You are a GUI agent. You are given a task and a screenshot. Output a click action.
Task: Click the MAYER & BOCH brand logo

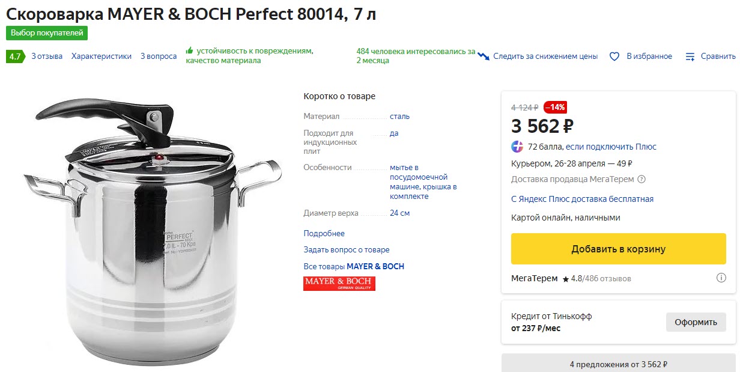[x=339, y=284]
